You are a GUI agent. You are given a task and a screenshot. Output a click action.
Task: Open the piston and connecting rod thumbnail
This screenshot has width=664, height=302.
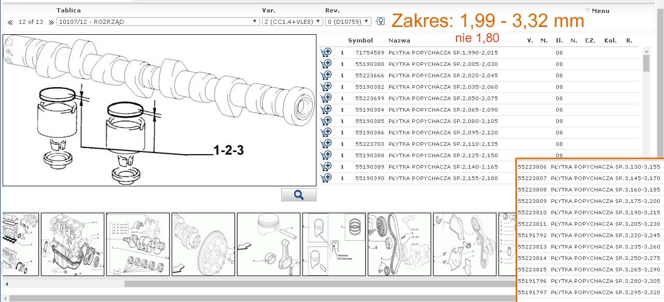[268, 244]
